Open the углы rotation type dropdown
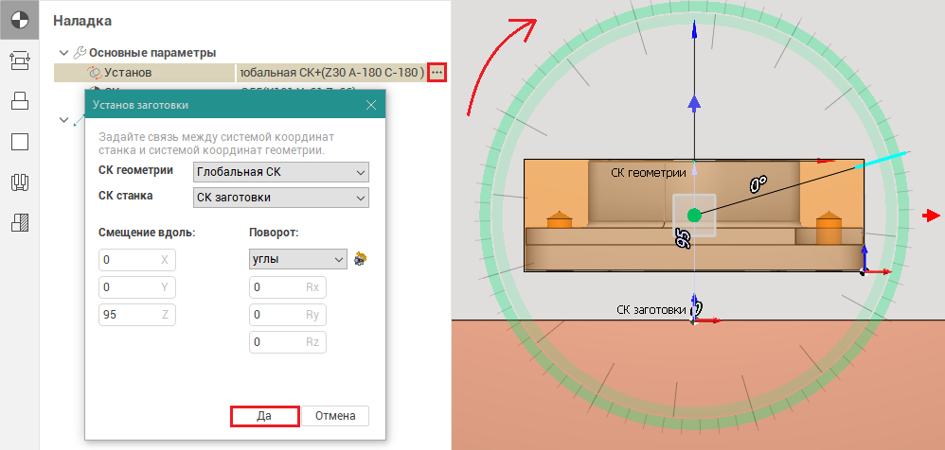Viewport: 945px width, 450px height. click(297, 258)
